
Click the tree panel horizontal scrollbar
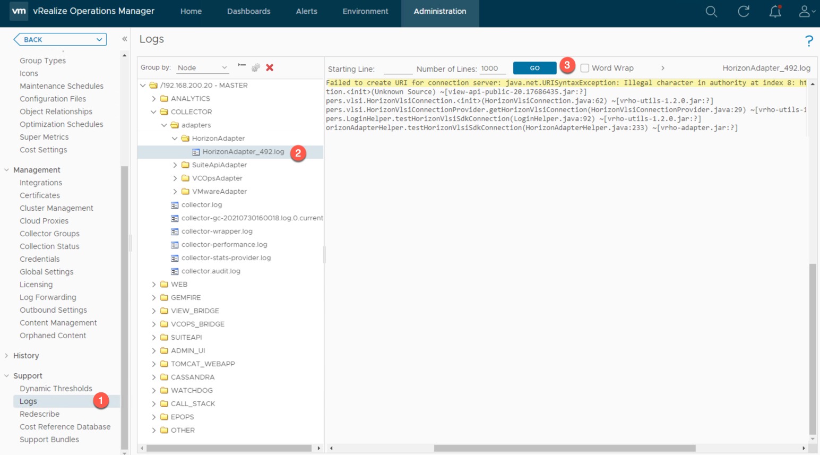pos(229,448)
